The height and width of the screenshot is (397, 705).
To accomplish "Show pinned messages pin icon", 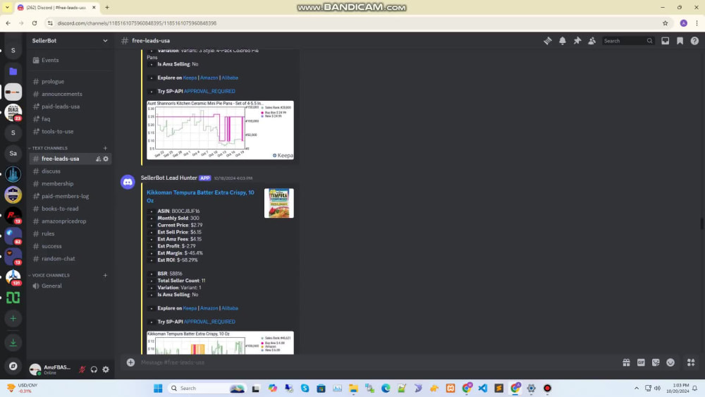I will pos(577,41).
